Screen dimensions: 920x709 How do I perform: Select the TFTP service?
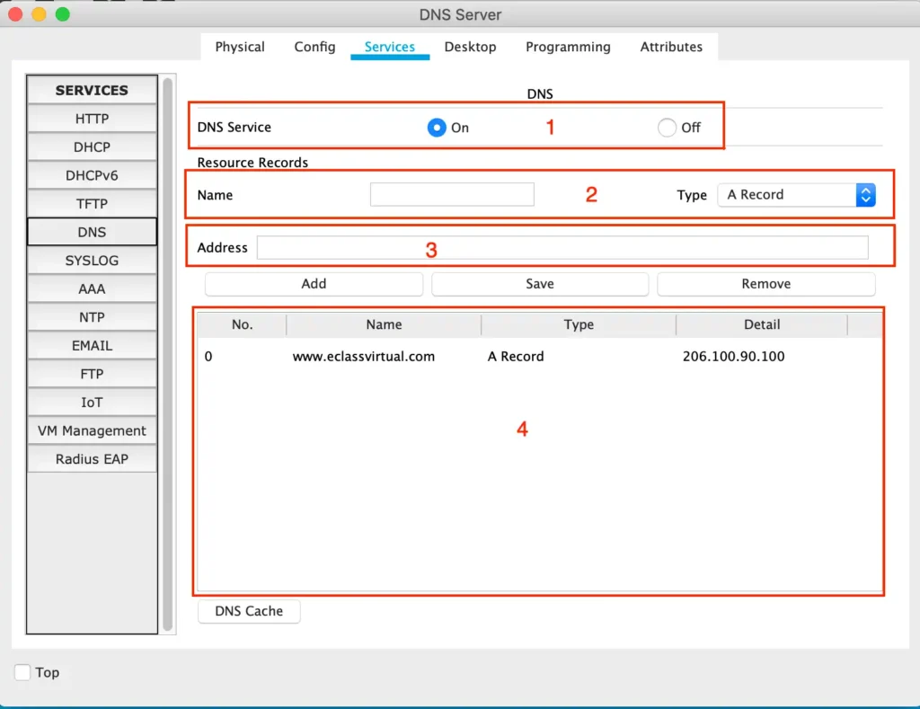(x=93, y=204)
